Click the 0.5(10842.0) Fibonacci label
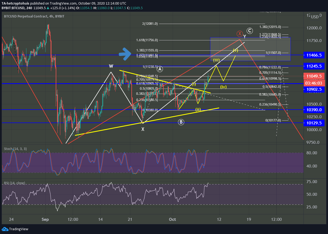 [x=272, y=87]
